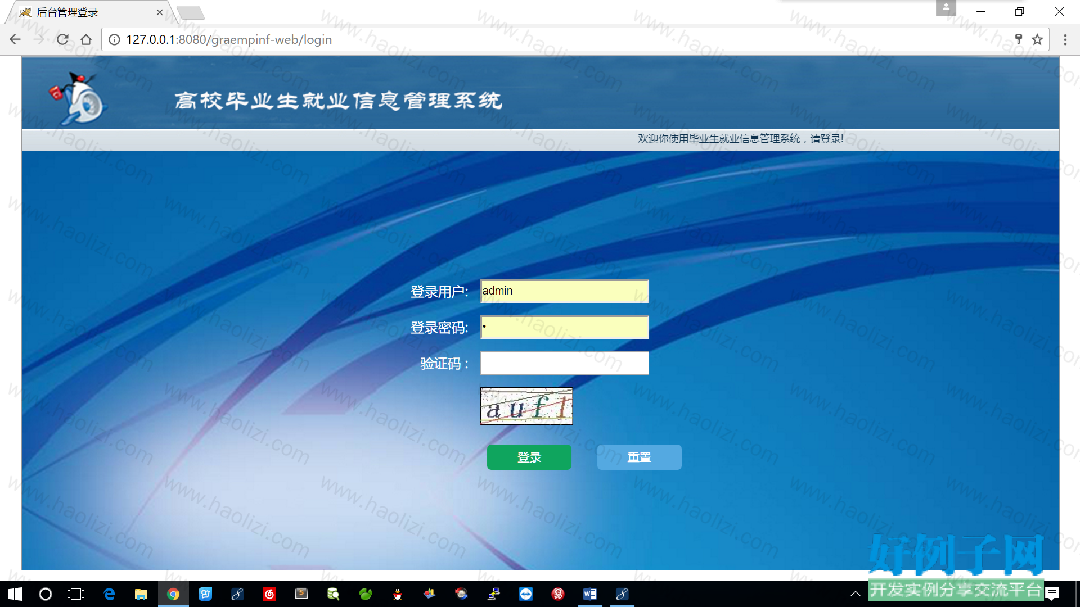This screenshot has height=607, width=1080.
Task: Bookmark this page with the star
Action: 1037,39
